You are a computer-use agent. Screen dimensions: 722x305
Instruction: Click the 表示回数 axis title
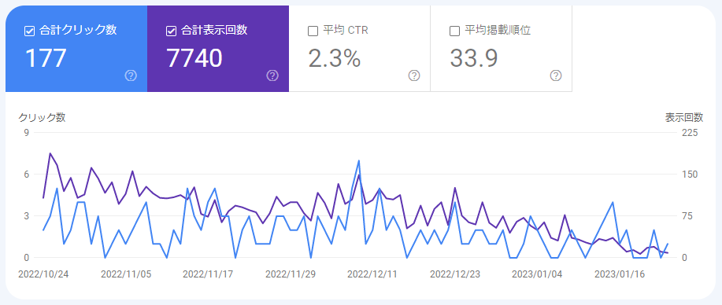pos(684,118)
